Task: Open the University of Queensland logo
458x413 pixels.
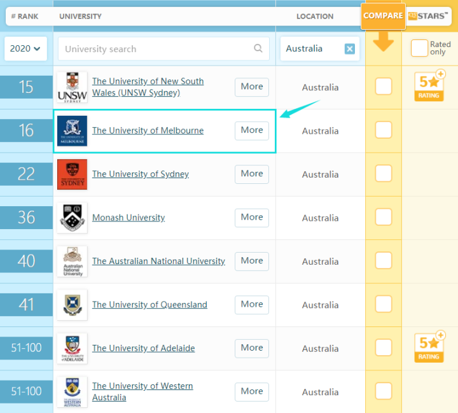Action: 72,305
